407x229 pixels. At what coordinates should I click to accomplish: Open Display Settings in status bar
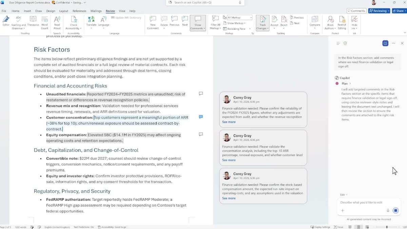click(321, 227)
